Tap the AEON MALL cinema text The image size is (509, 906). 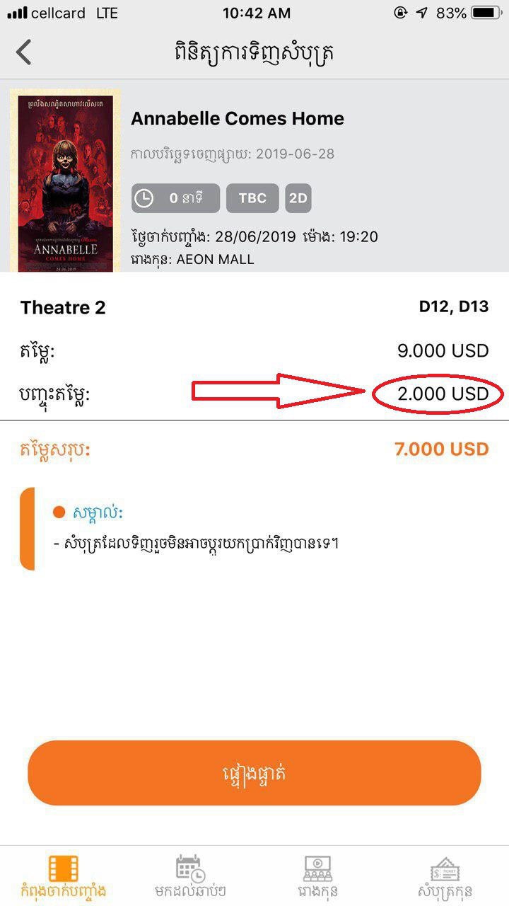click(215, 259)
